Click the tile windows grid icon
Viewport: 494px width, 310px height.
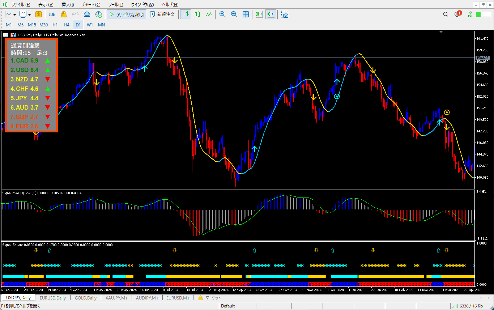(x=246, y=14)
